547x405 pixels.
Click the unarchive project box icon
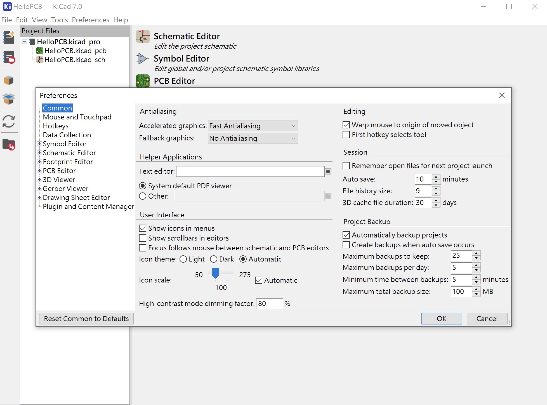(x=9, y=99)
